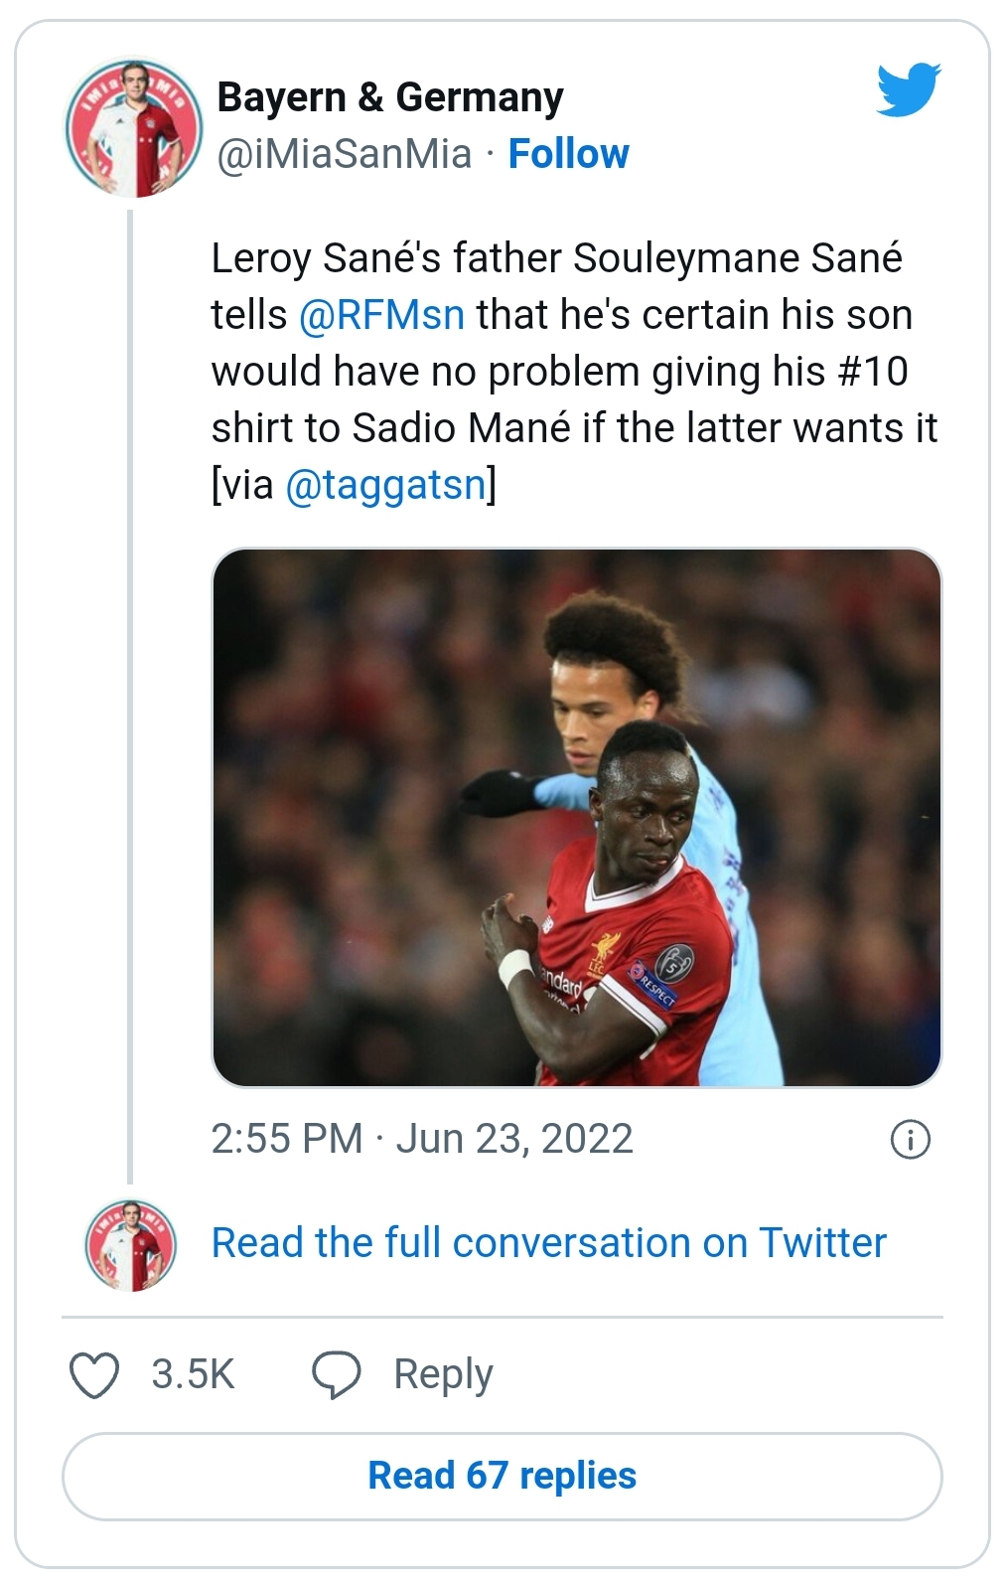Open Bayern & Germany profile avatar

click(x=133, y=128)
